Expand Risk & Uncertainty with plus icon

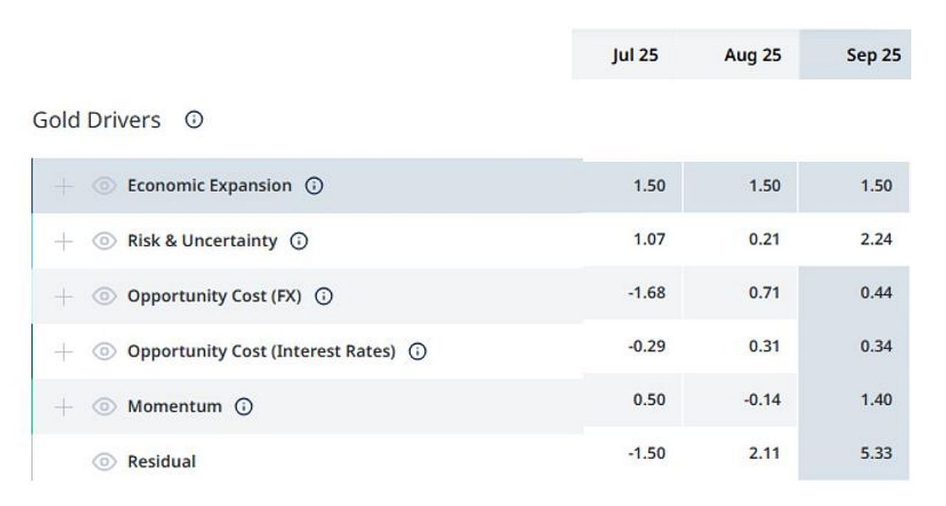coord(64,241)
